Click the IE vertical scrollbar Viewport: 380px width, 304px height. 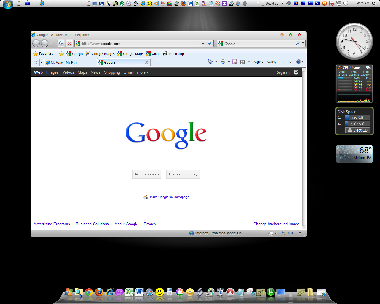tap(304, 148)
